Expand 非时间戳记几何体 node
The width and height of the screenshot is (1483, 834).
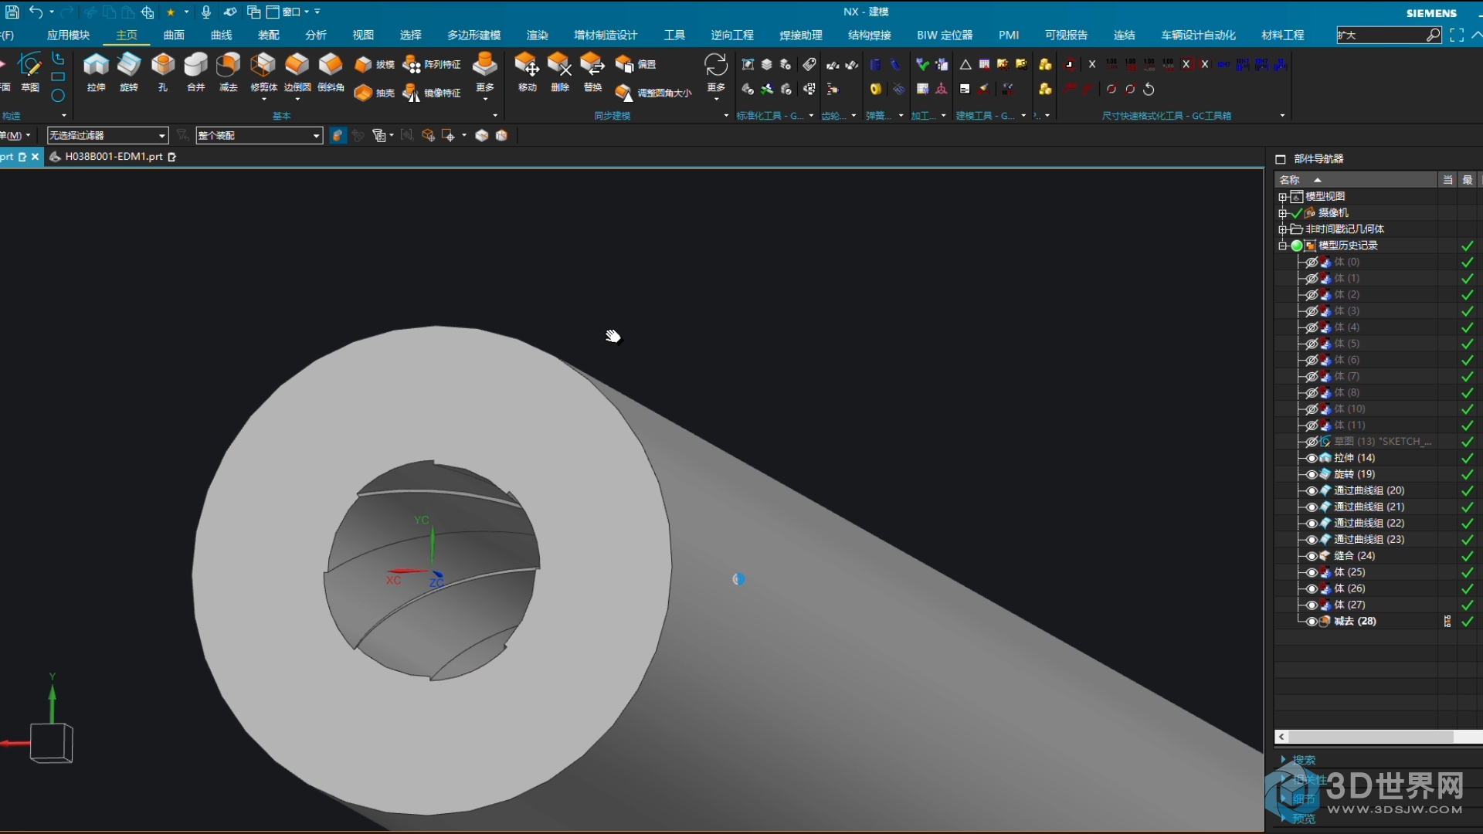(x=1282, y=229)
